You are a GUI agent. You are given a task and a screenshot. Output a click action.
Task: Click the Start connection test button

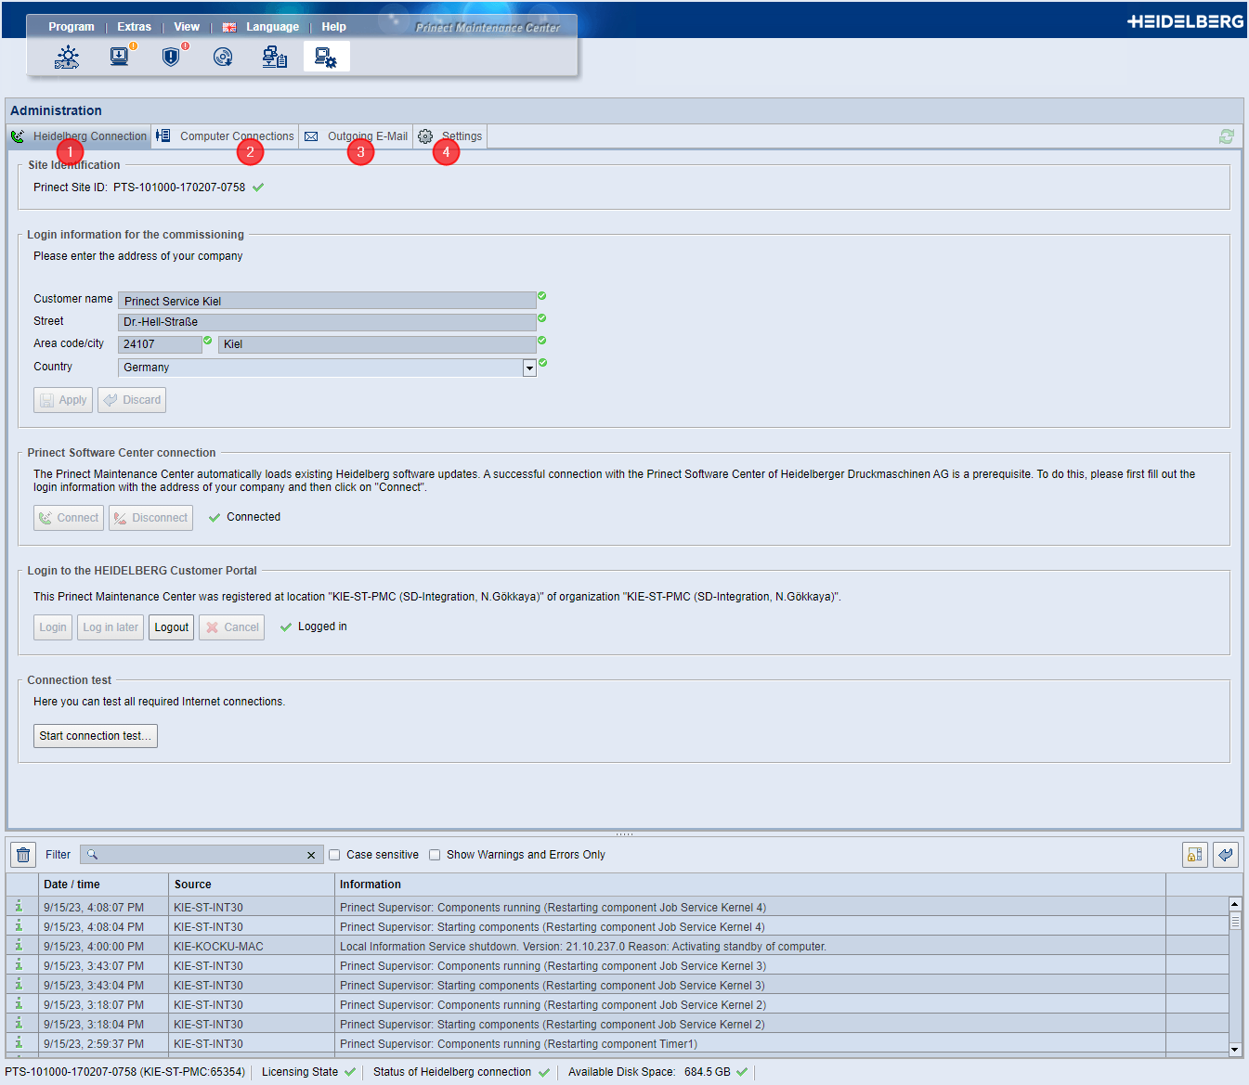[x=96, y=736]
